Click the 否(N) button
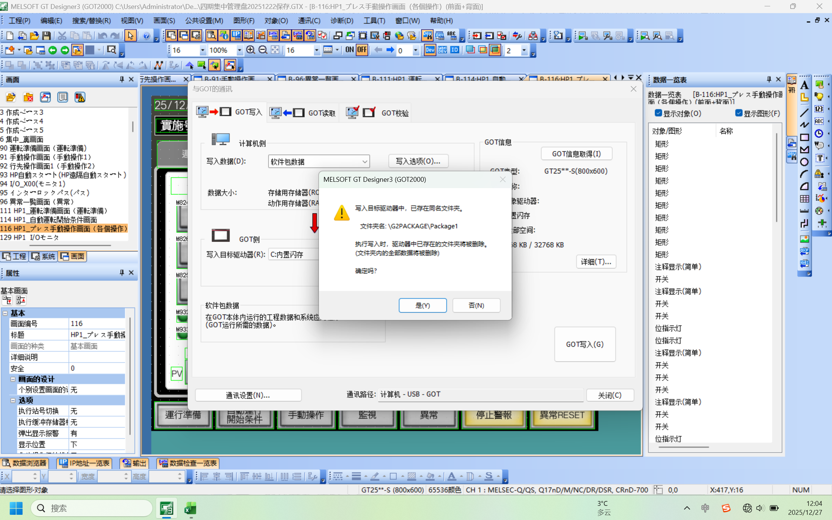The image size is (832, 520). click(x=476, y=305)
